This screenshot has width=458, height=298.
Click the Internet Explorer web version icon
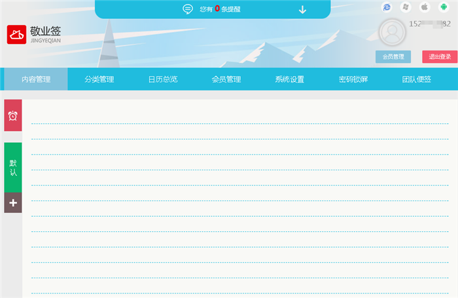387,7
